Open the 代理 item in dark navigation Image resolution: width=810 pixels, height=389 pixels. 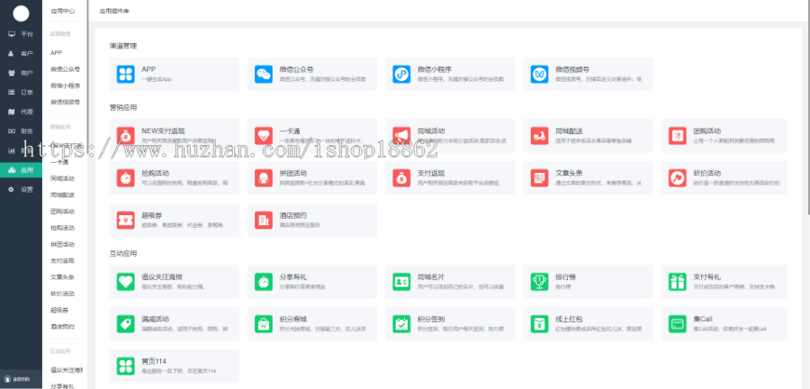tap(21, 112)
